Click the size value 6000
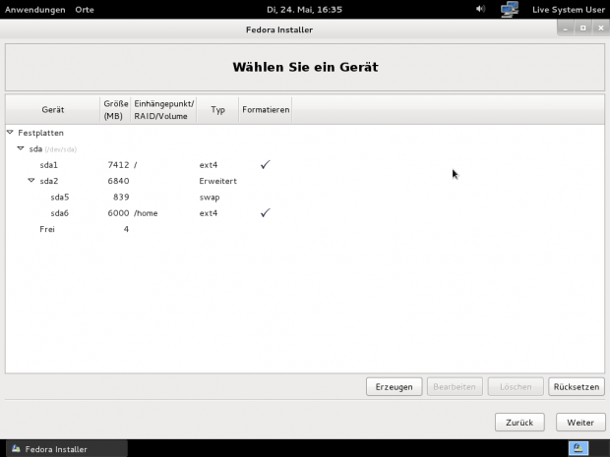This screenshot has height=457, width=610. (118, 213)
